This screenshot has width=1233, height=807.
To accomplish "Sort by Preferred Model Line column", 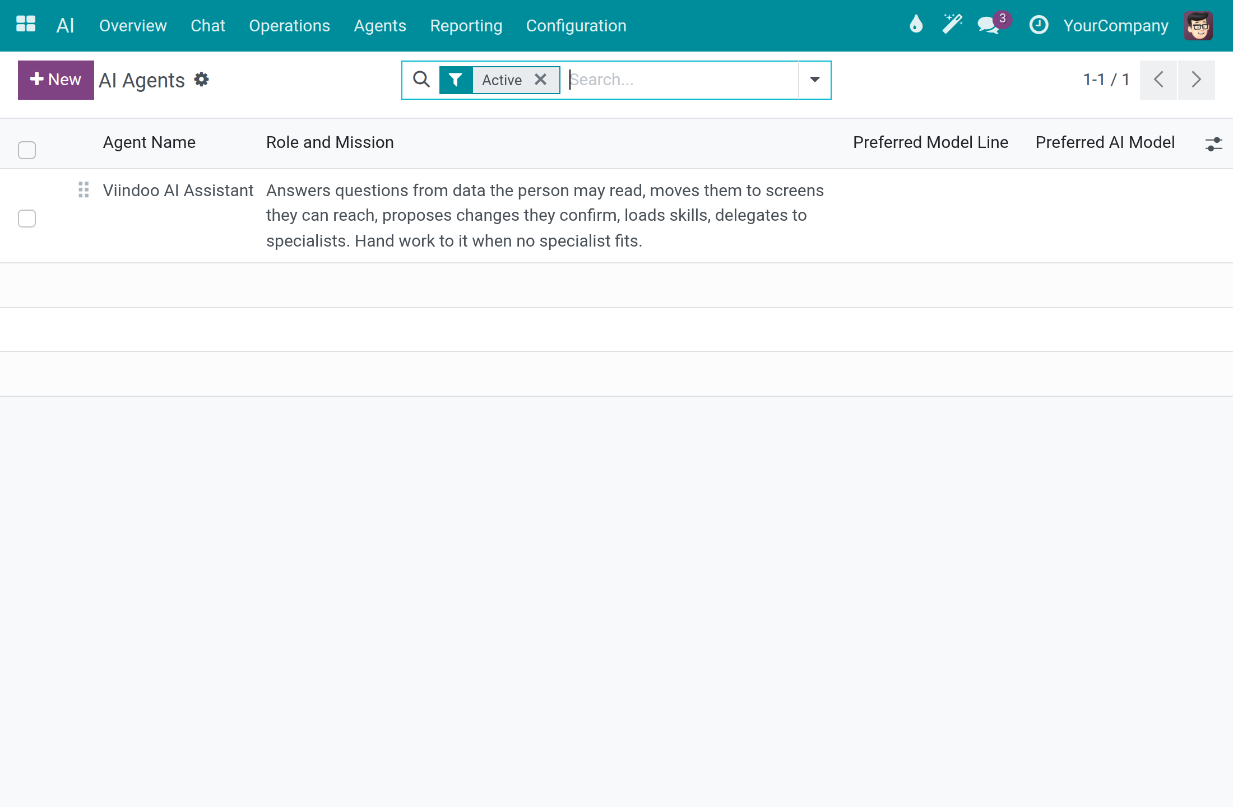I will coord(930,142).
